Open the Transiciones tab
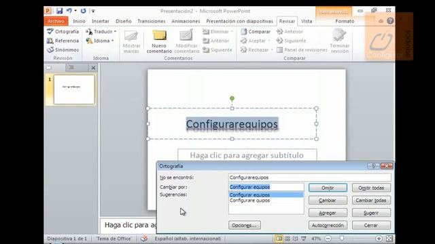Viewport: 435px width, 244px height. point(151,21)
